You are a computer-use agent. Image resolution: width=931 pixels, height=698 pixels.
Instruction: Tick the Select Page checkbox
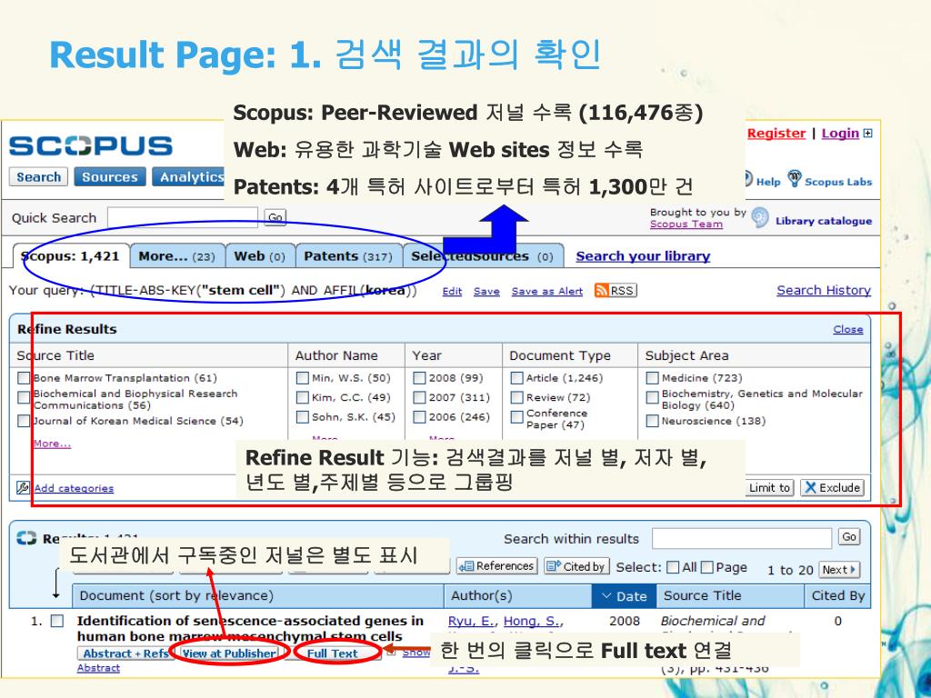[x=706, y=567]
